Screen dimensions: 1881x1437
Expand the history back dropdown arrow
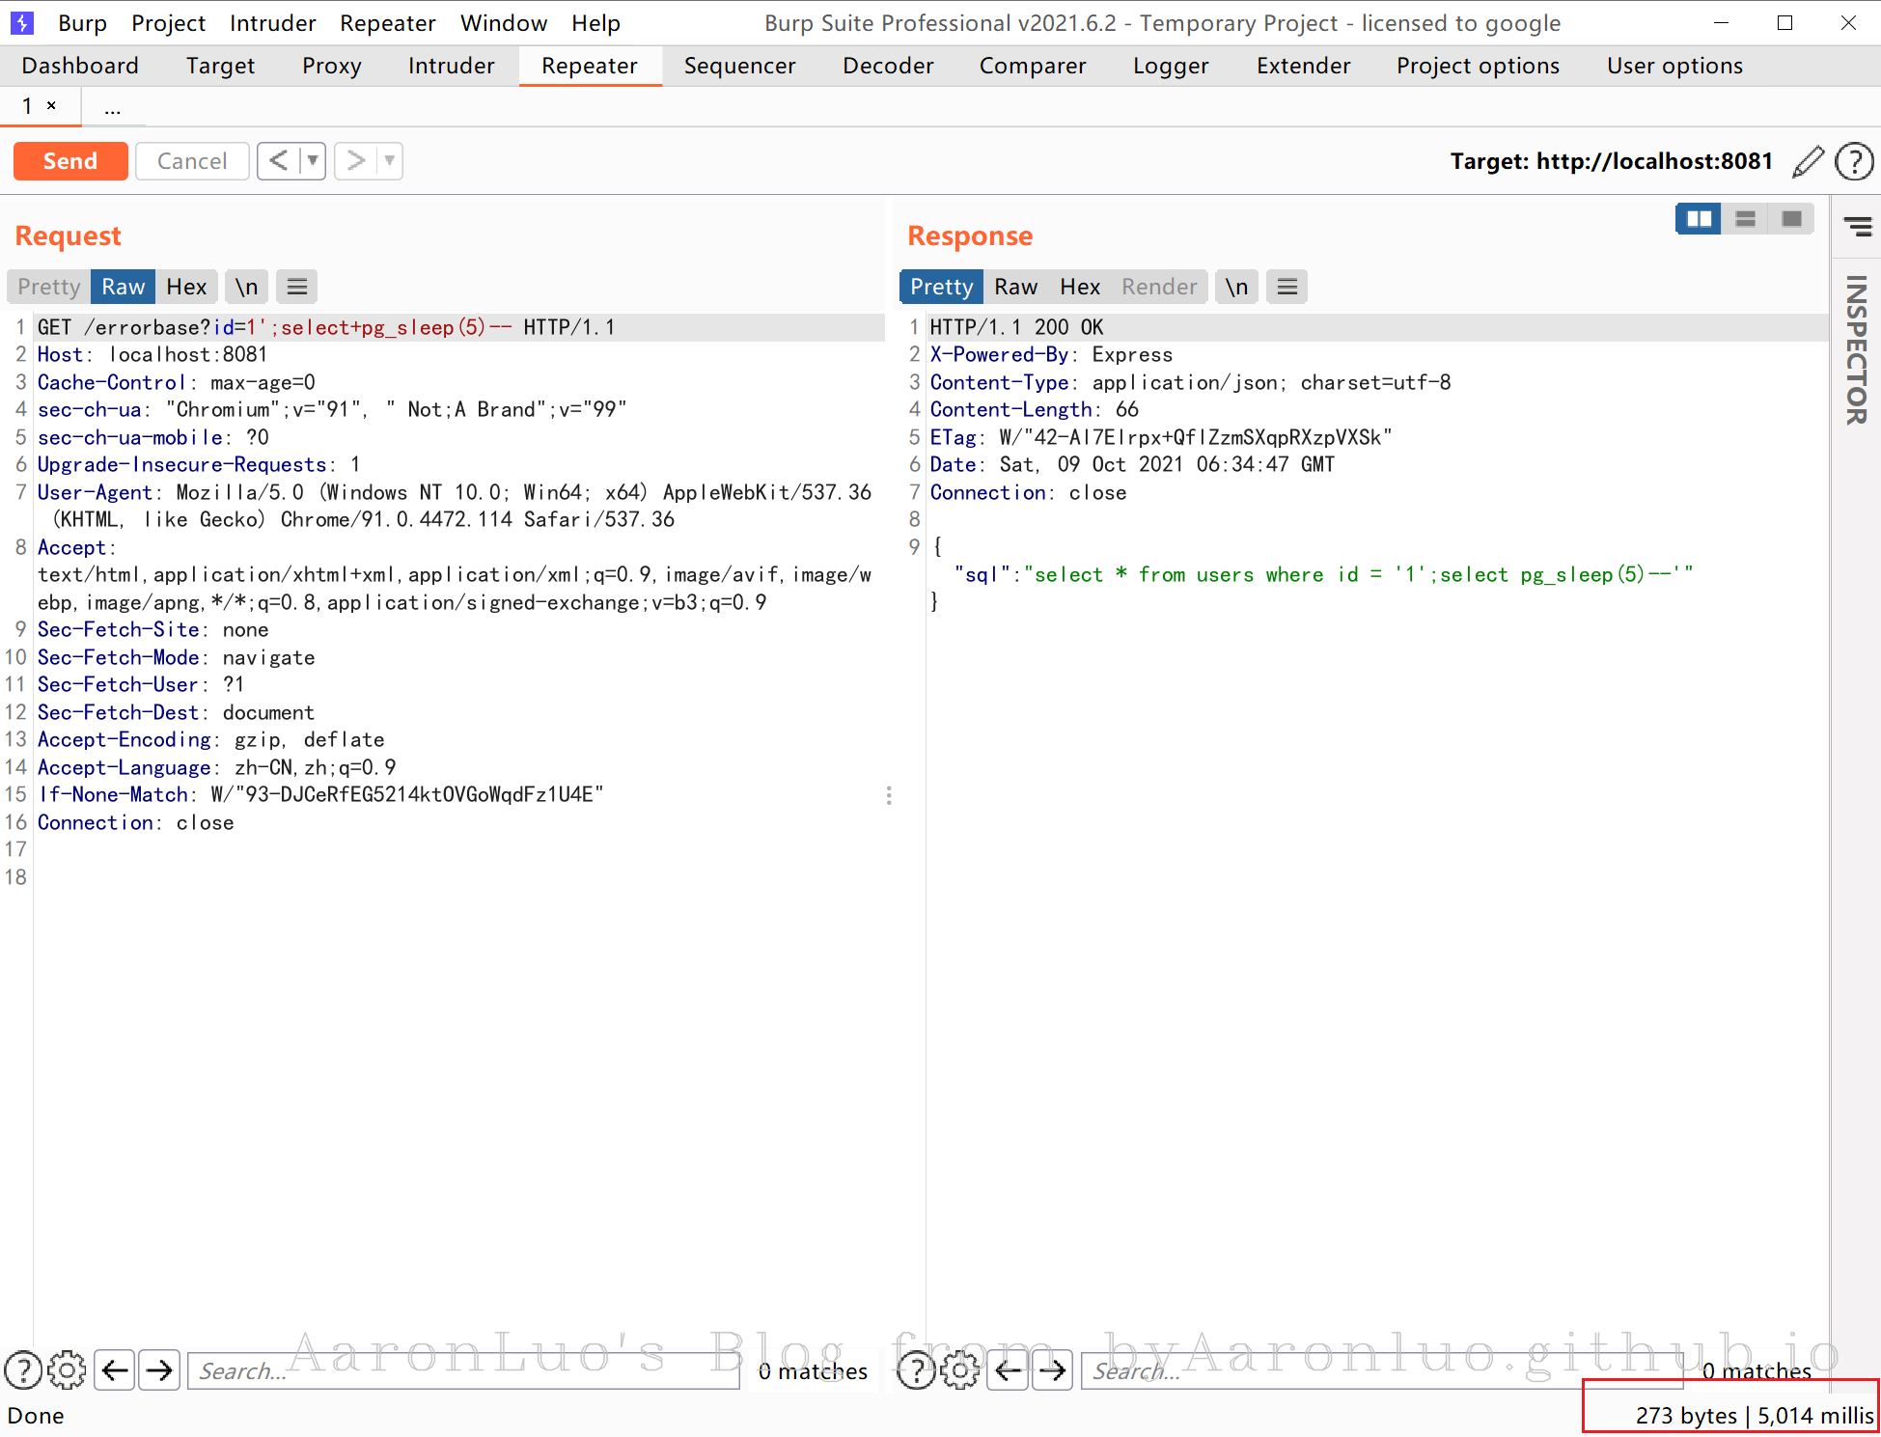[313, 160]
